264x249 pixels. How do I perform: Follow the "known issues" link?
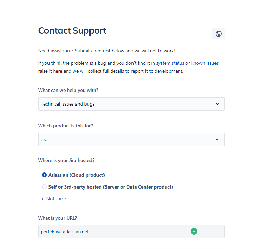click(205, 63)
